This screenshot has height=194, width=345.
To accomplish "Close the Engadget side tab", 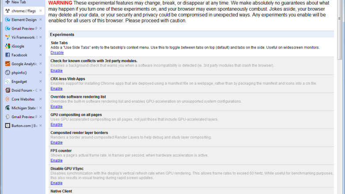I will 41,81.
